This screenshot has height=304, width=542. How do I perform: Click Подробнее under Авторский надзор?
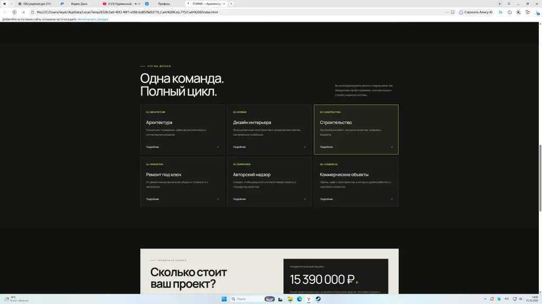tap(239, 199)
